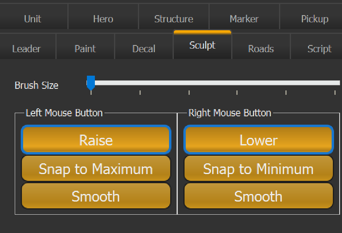This screenshot has height=233, width=342.
Task: Switch to the Roads tab
Action: 261,49
